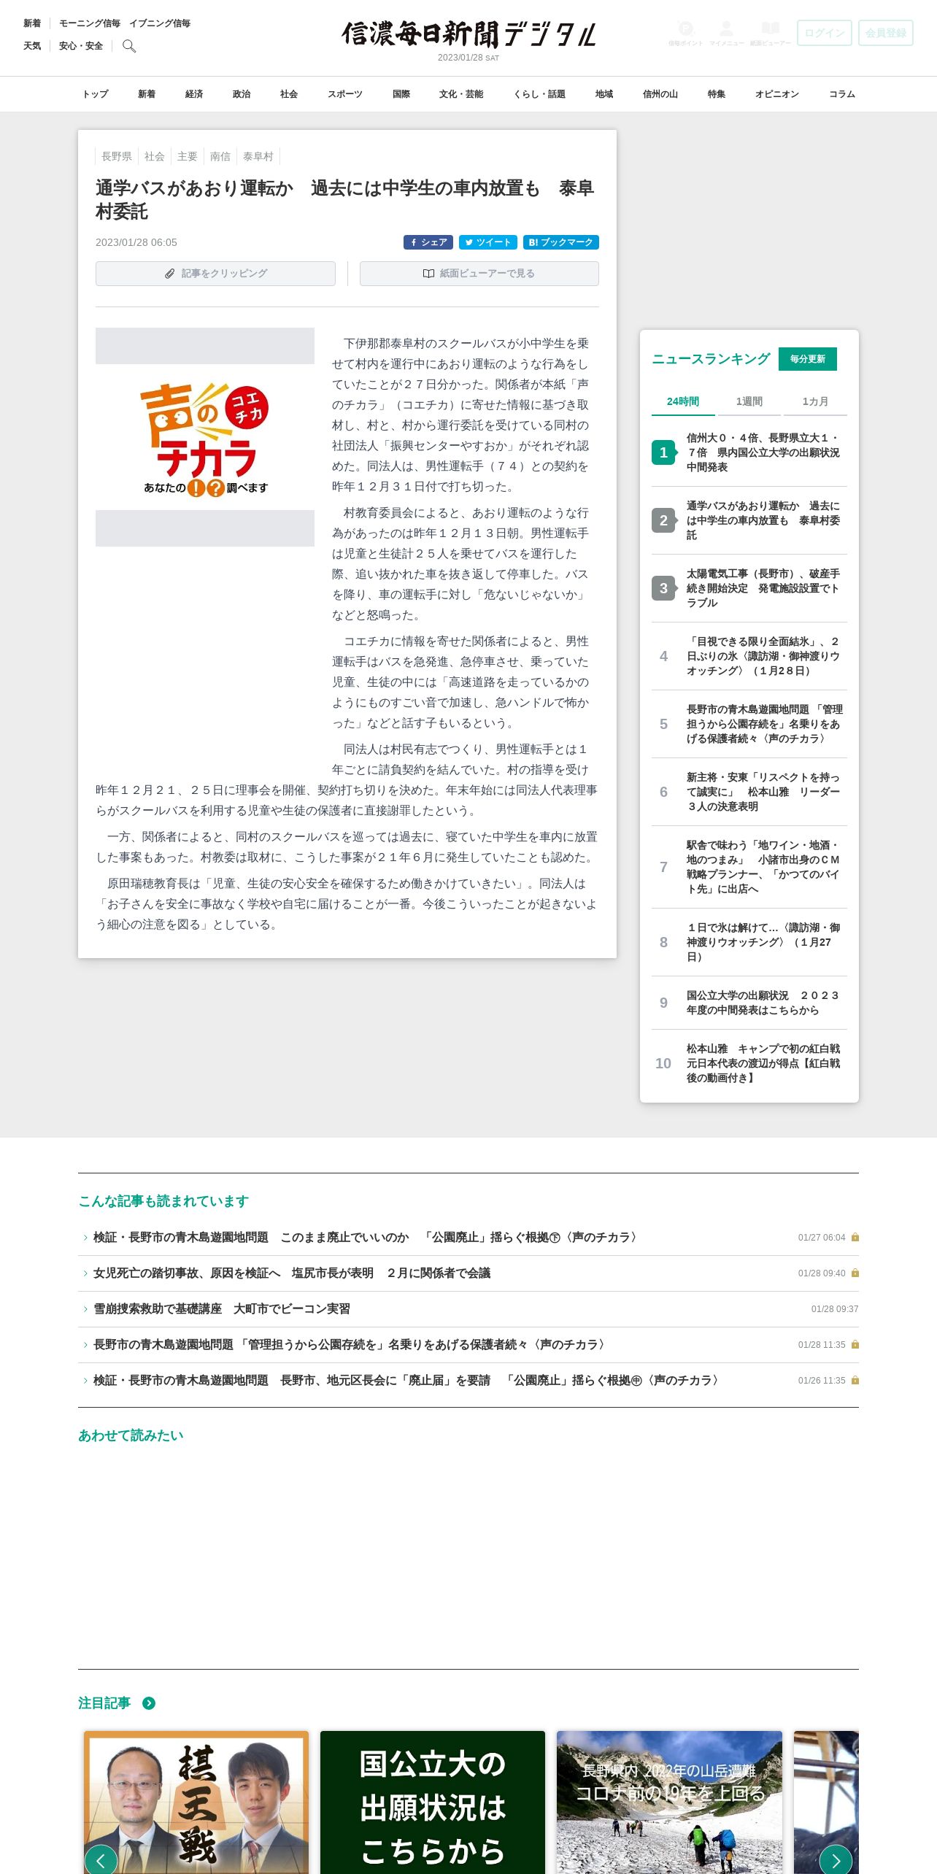Viewport: 937px width, 1874px height.
Task: Click 天気 link in header
Action: (32, 46)
